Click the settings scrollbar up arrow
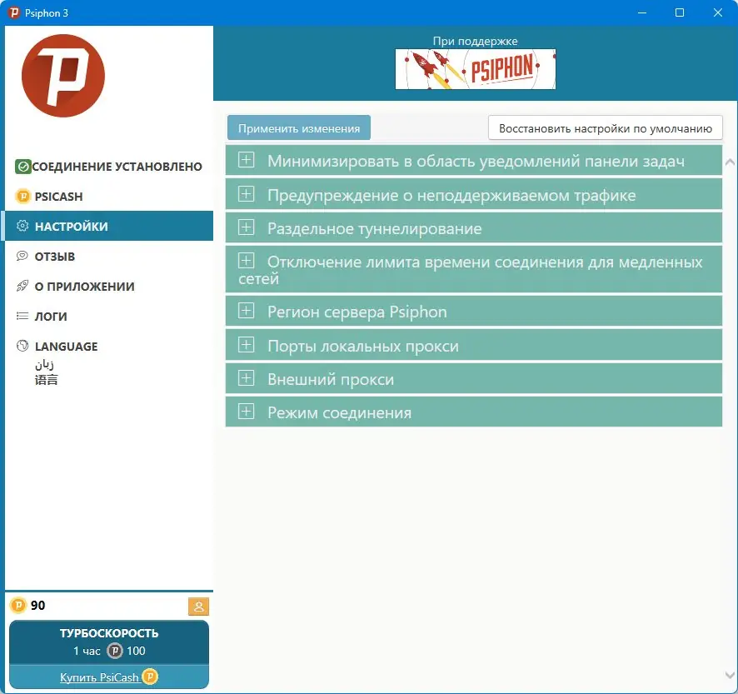This screenshot has height=694, width=738. [x=730, y=162]
